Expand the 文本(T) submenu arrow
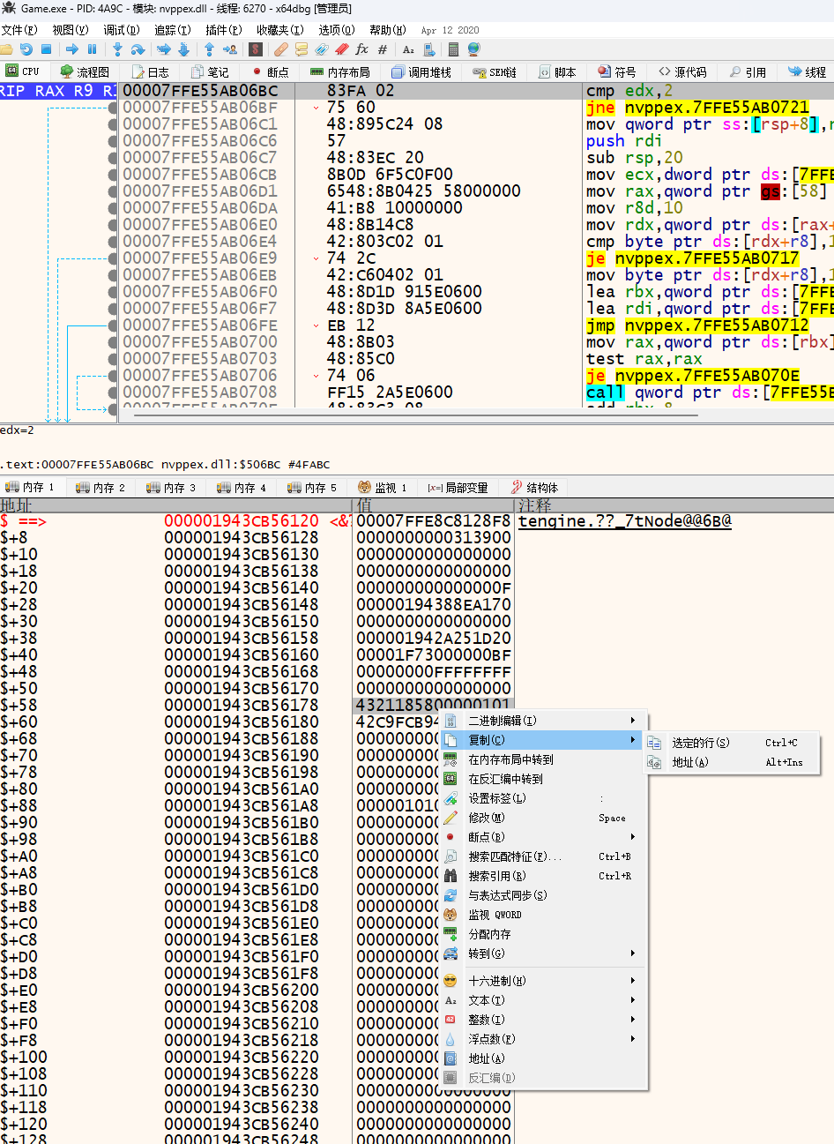Image resolution: width=834 pixels, height=1144 pixels. click(x=633, y=1000)
